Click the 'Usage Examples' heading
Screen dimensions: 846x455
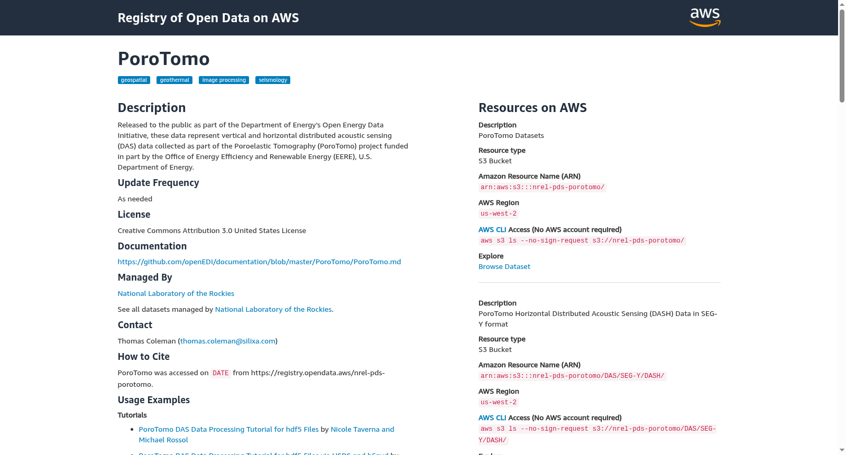point(154,400)
